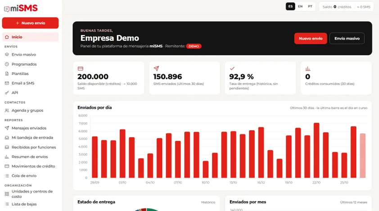Screen dimensions: 379x211
Task: Click the Agenda y grupos people icon
Action: pos(7,110)
